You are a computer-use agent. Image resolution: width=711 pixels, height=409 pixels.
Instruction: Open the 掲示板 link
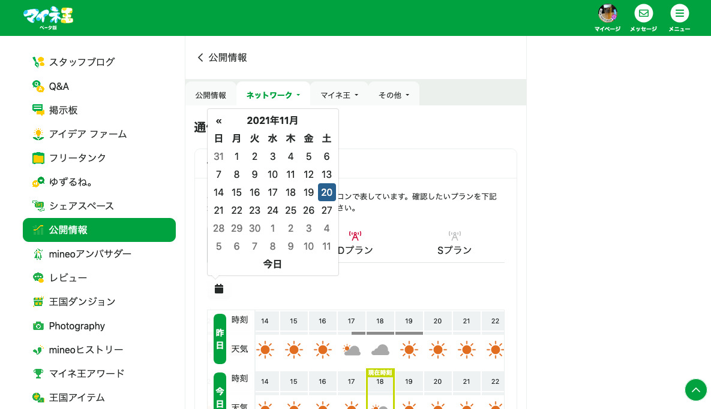(x=64, y=110)
